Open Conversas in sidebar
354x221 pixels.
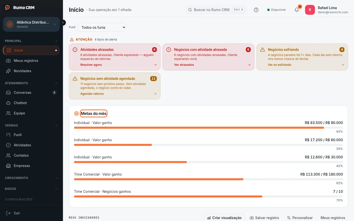coord(32,93)
